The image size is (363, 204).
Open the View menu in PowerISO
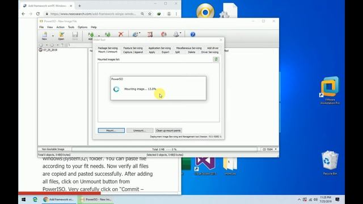tap(50, 27)
